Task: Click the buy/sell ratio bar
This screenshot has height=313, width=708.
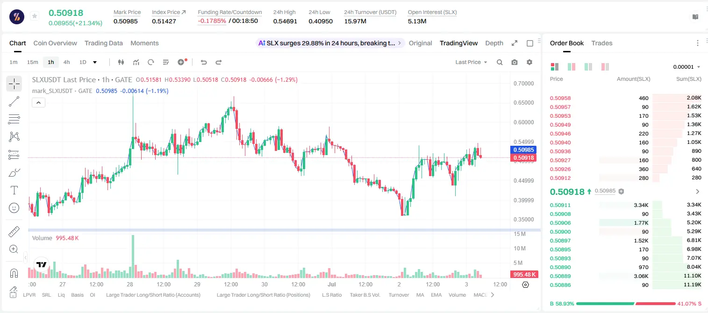Action: (x=626, y=304)
